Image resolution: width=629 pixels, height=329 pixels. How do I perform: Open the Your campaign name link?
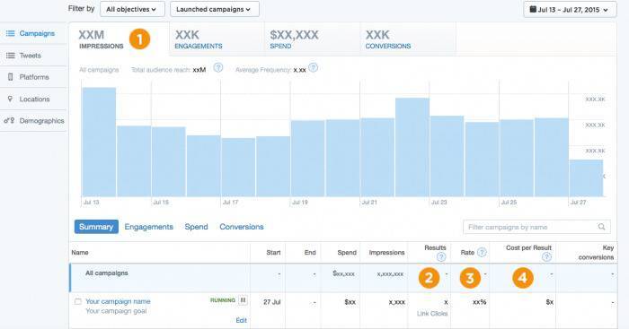point(118,301)
